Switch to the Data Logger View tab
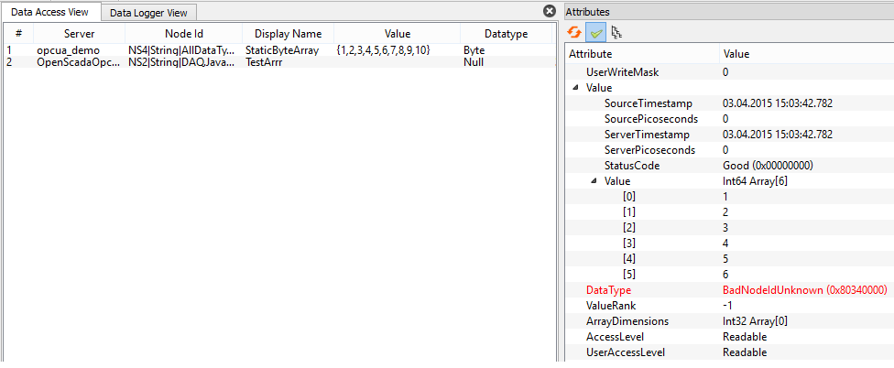Screen dimensions: 894x368 (x=147, y=13)
